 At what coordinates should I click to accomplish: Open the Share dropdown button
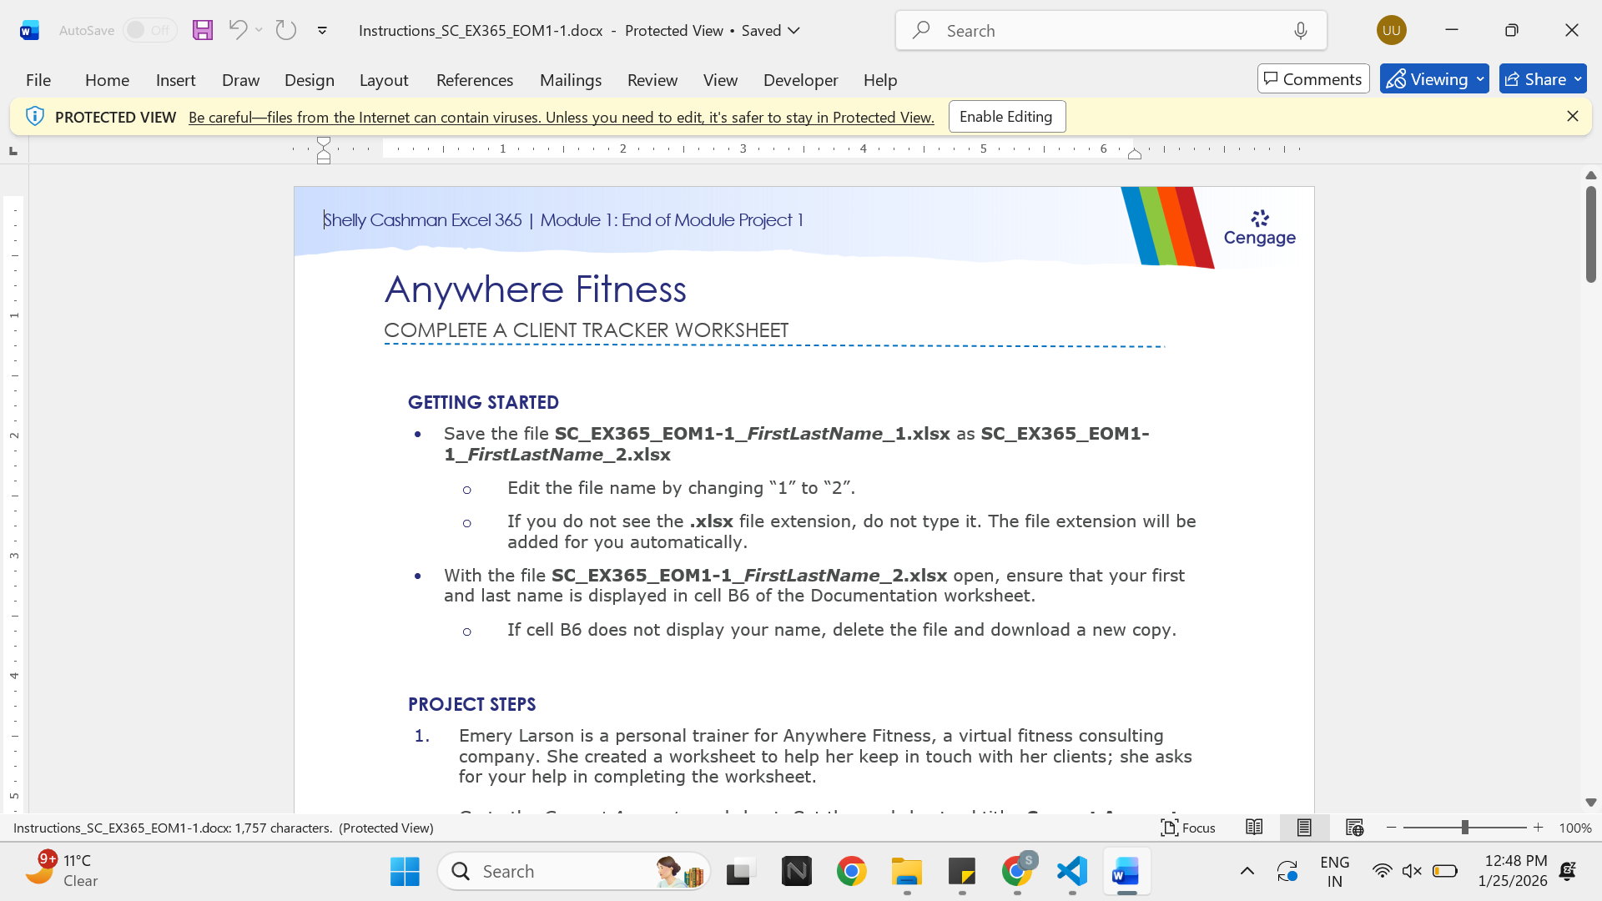[x=1543, y=79]
